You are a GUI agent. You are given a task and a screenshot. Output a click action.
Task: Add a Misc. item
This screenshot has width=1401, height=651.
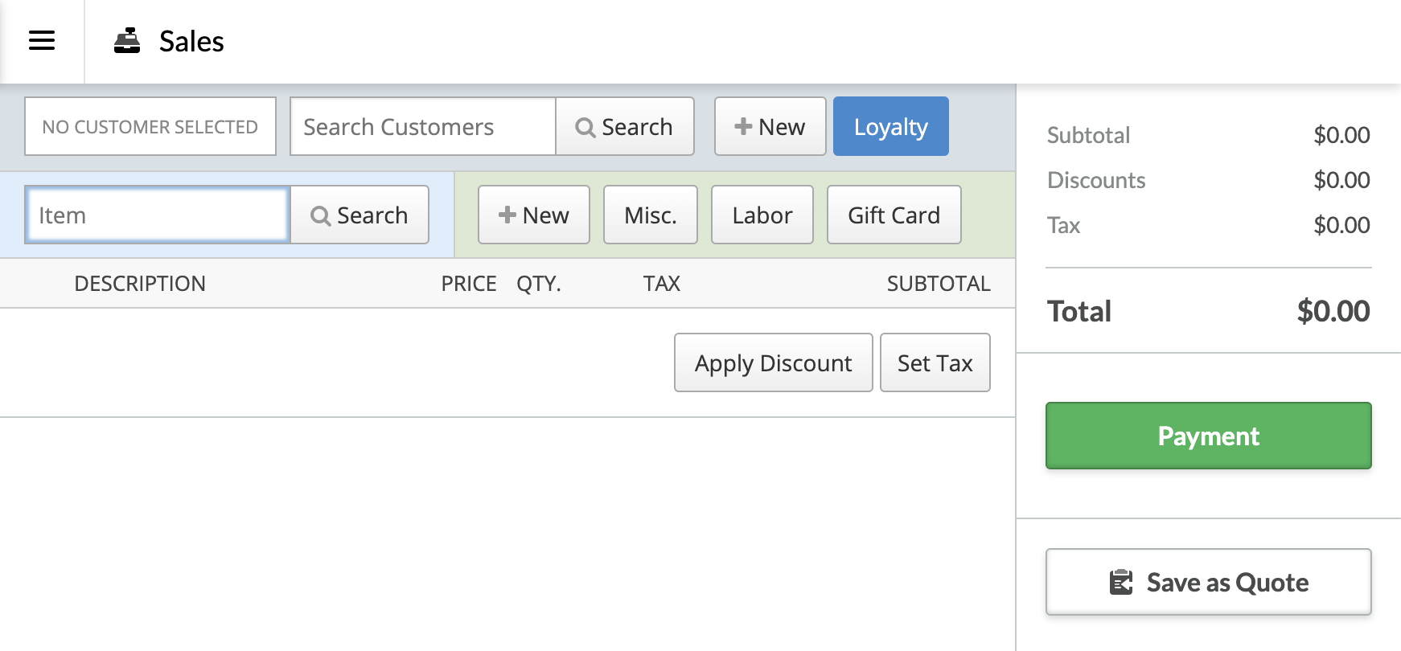point(651,215)
